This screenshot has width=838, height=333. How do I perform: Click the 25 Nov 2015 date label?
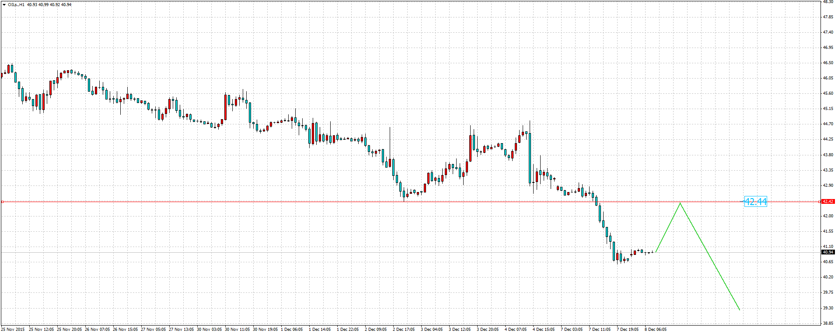[13, 330]
